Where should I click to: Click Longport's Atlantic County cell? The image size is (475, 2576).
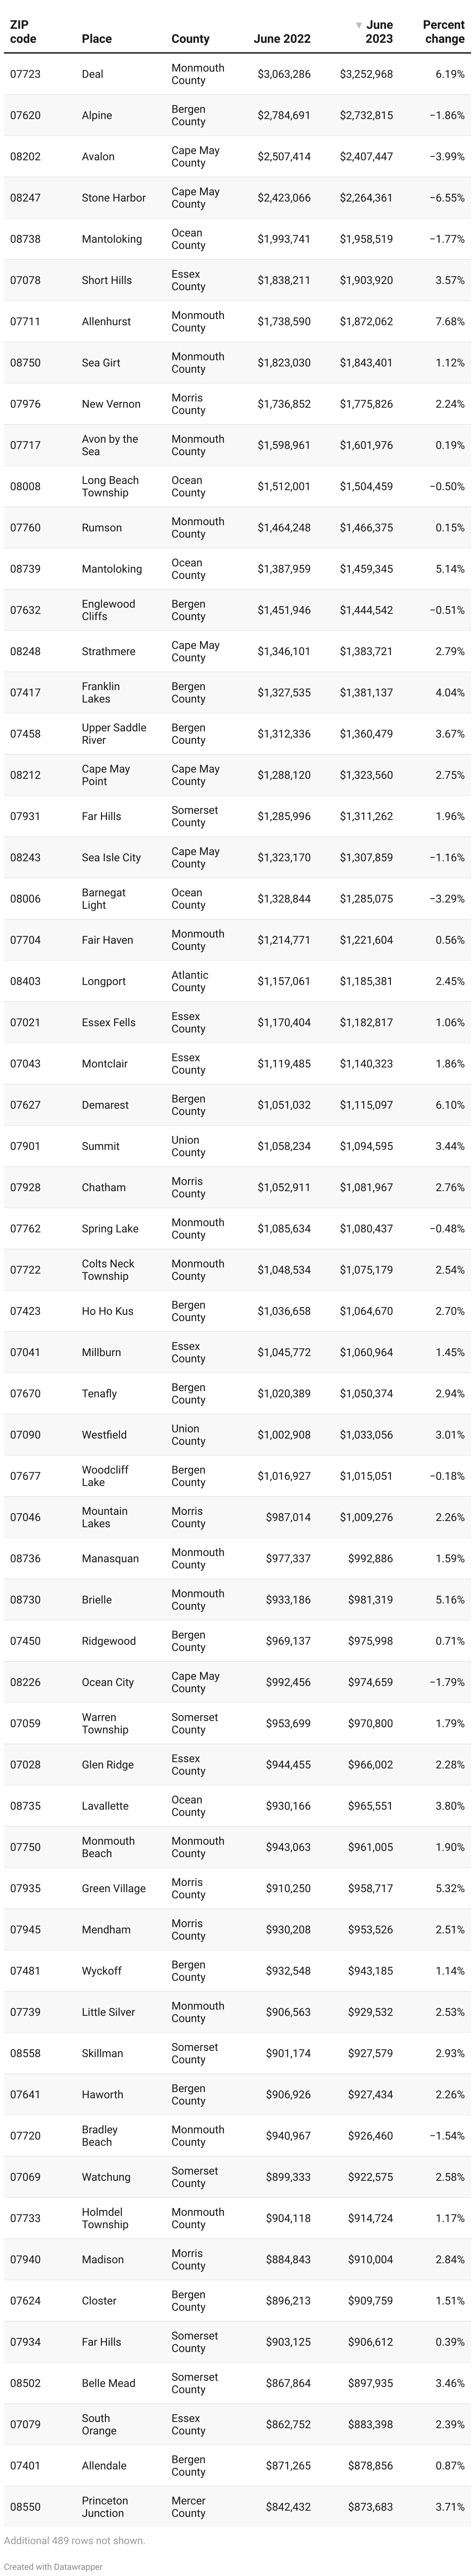[190, 982]
